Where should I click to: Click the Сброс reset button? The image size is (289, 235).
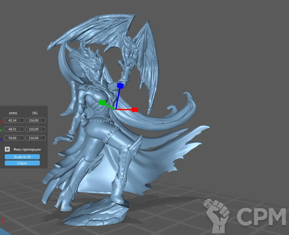point(22,163)
